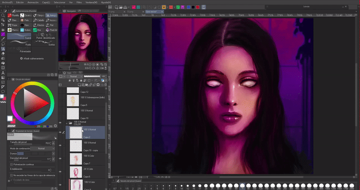
Task: Open the Modo de combinación dropdown
Action: point(41,148)
